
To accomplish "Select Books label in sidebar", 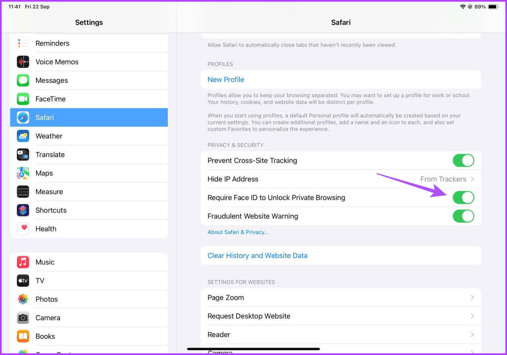I will (45, 336).
